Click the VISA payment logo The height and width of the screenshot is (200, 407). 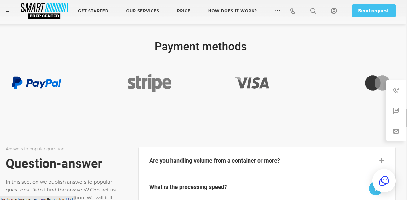click(x=252, y=83)
